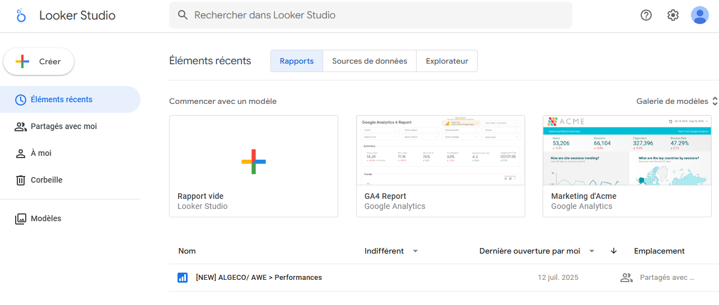Select the Rapports tab

(297, 61)
